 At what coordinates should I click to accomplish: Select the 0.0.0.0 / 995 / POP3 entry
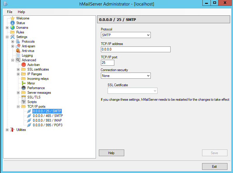tap(48, 125)
